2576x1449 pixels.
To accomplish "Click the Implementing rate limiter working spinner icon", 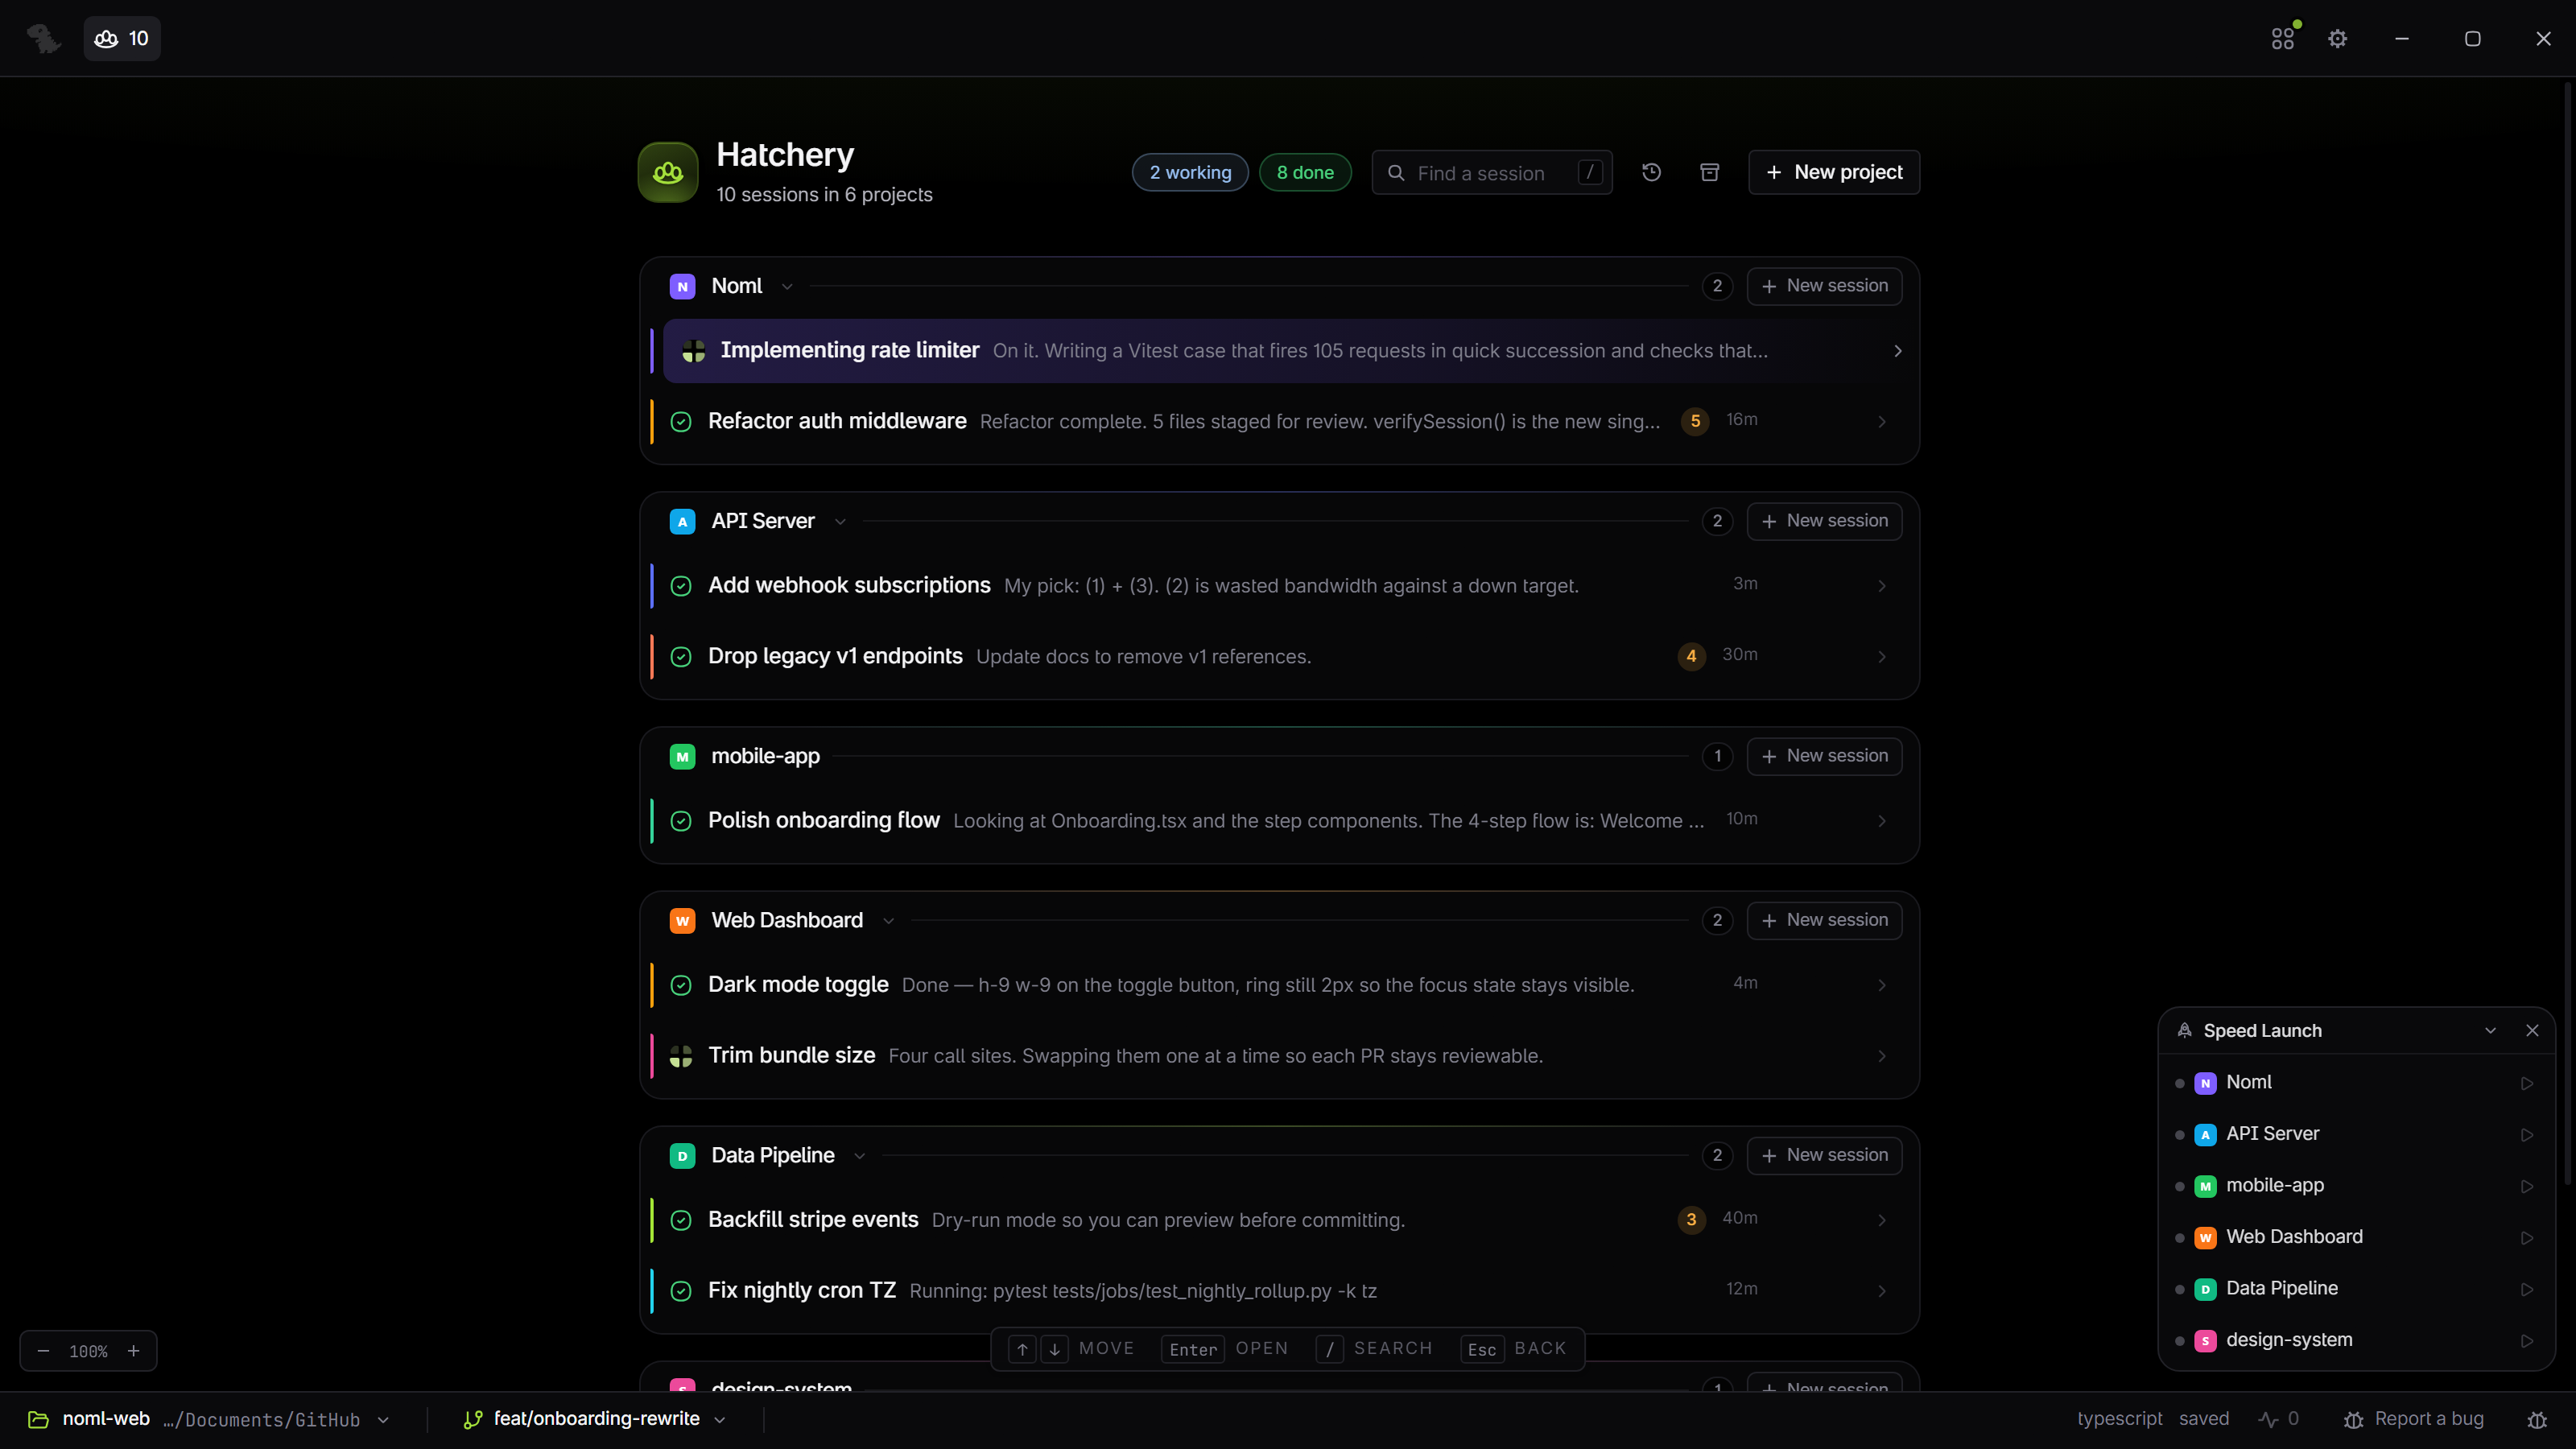I will click(693, 351).
